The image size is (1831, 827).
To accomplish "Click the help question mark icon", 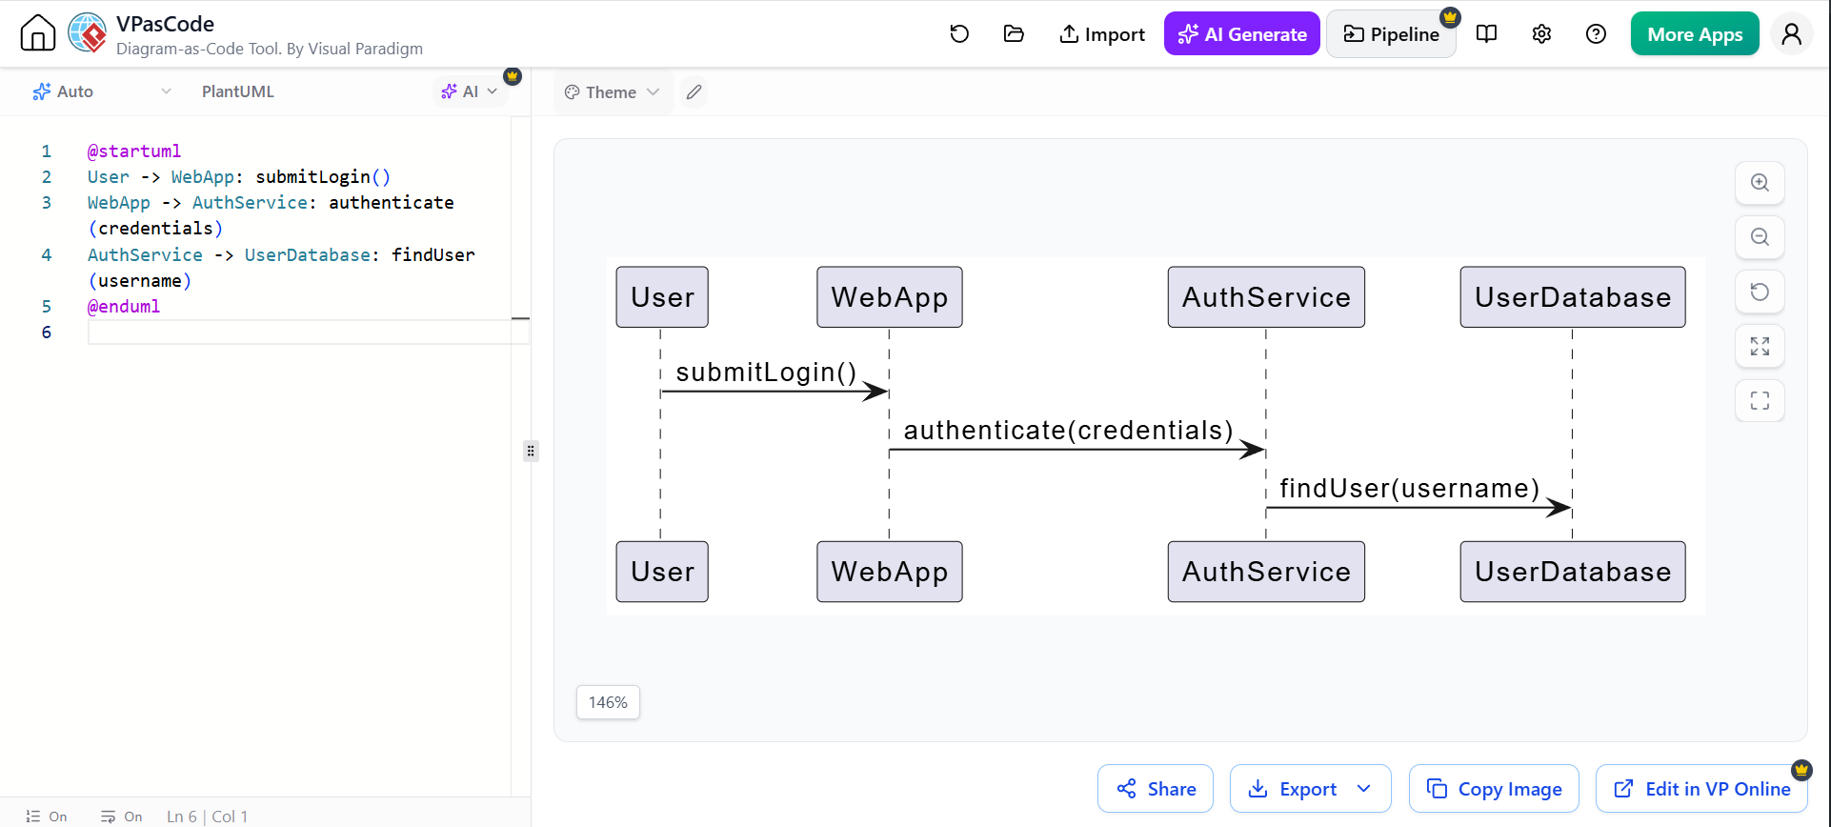I will point(1596,34).
